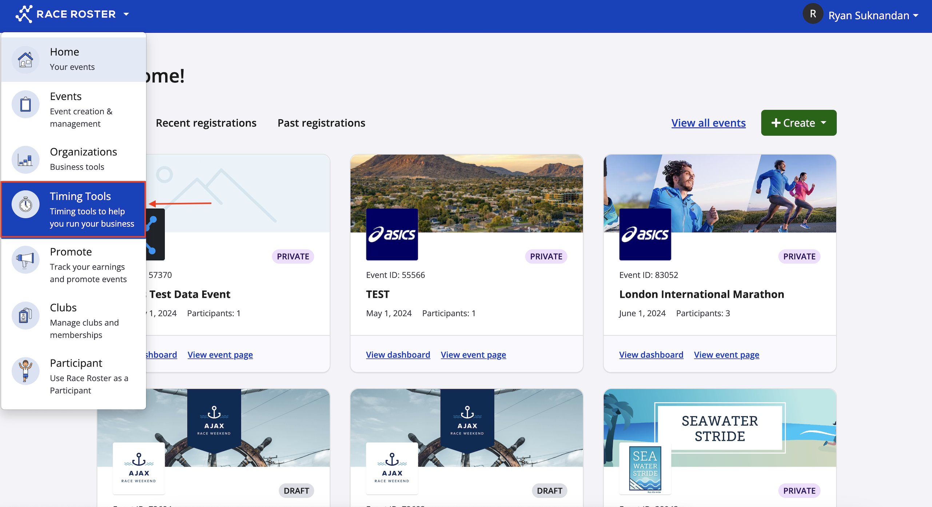View event page for TEST event
Image resolution: width=932 pixels, height=507 pixels.
point(473,355)
